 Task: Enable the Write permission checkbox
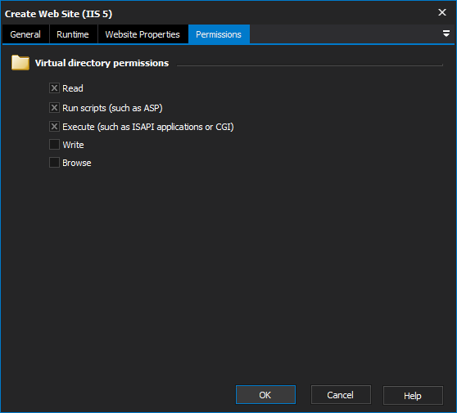[54, 145]
